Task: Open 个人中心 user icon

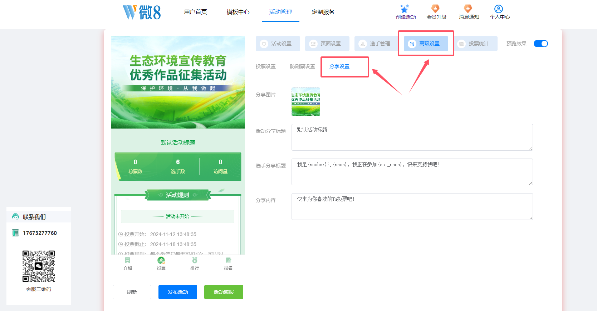Action: (499, 9)
